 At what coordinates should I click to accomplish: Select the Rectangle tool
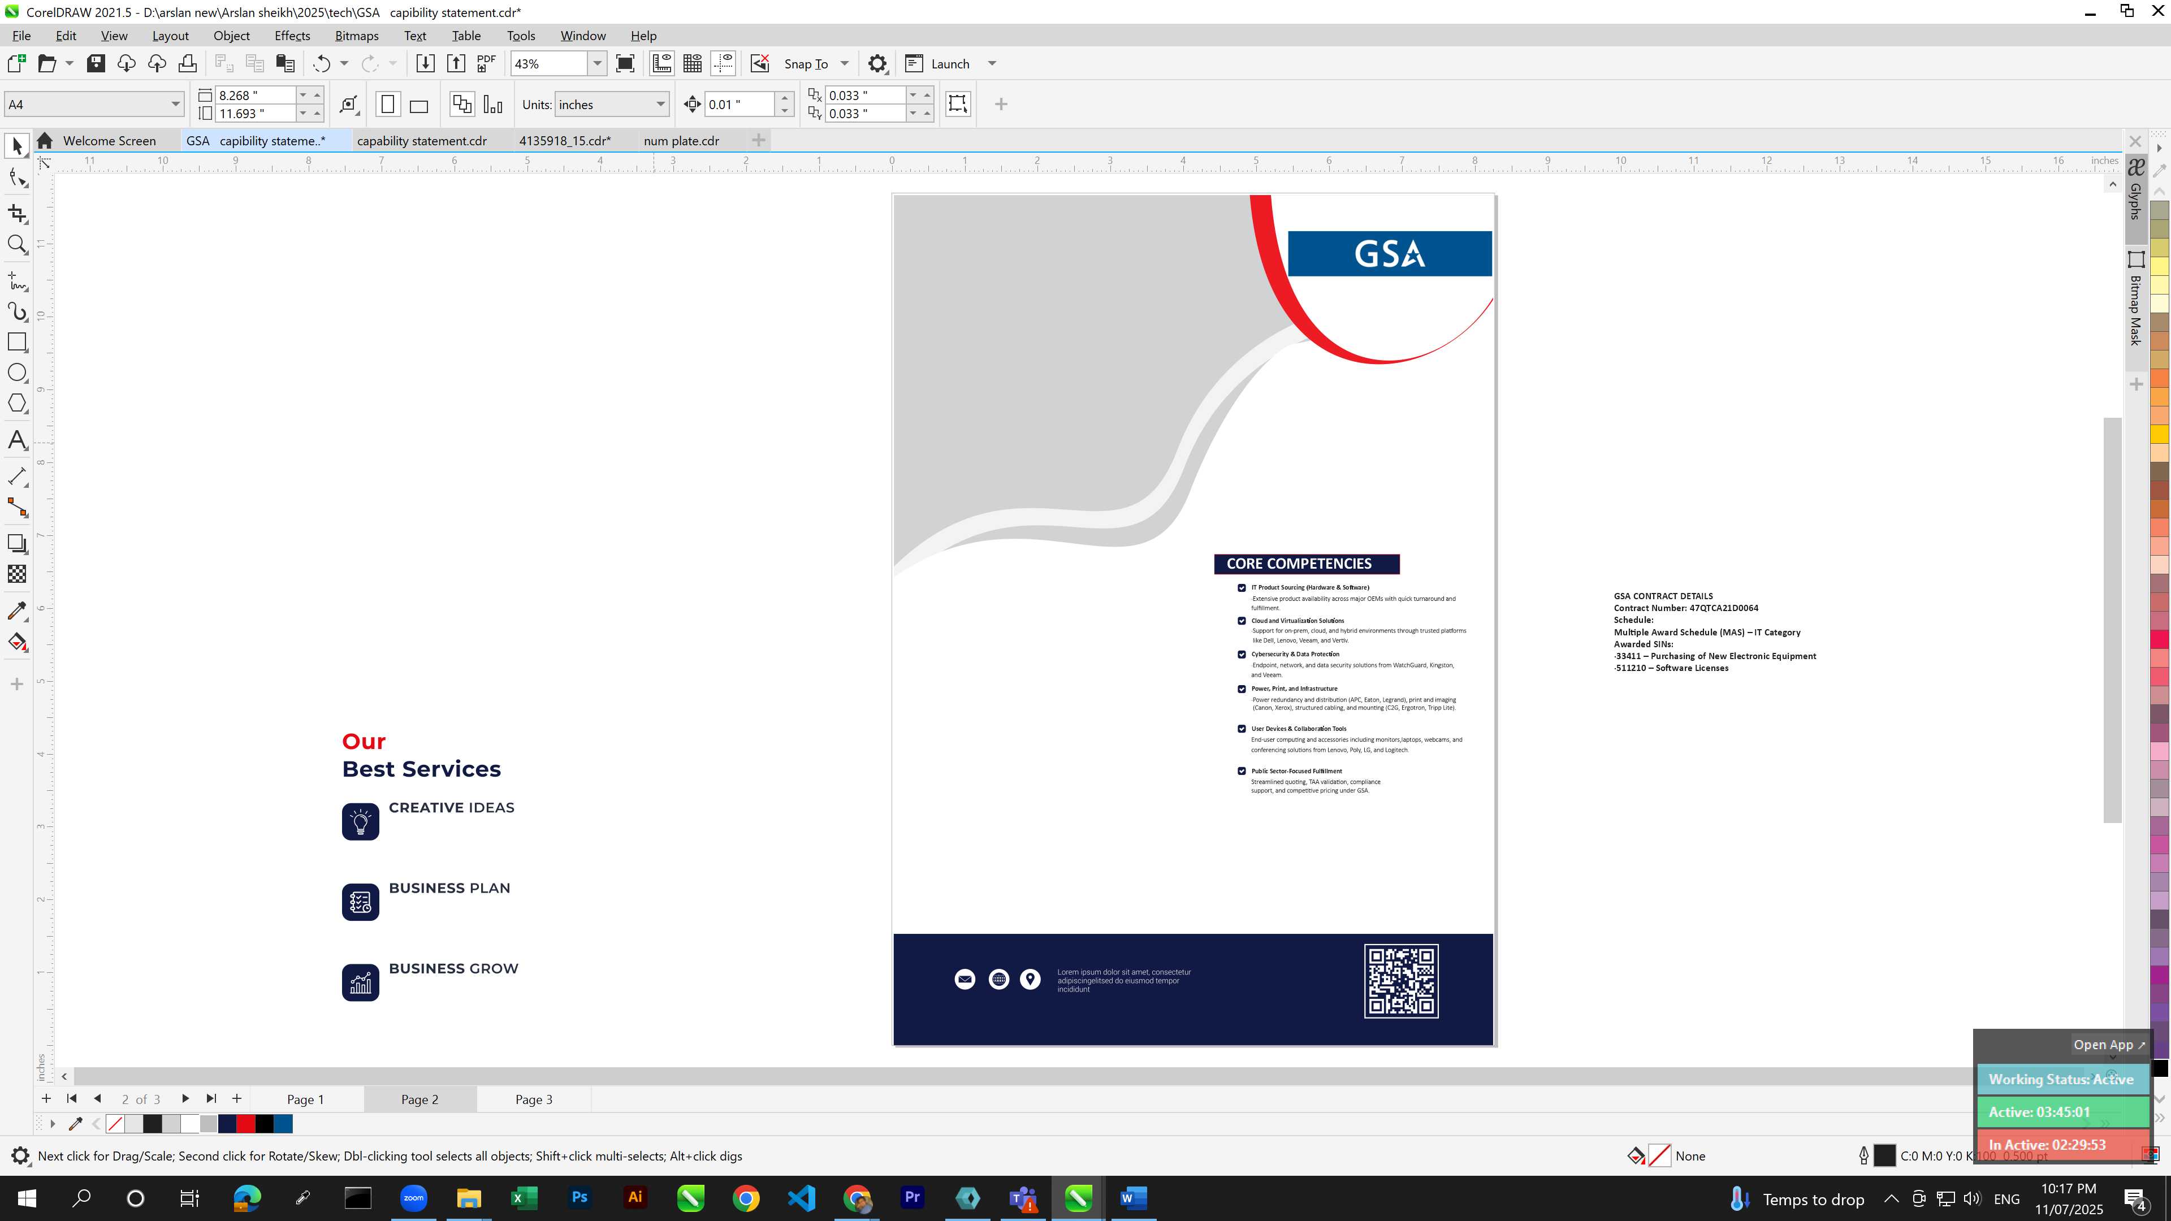[x=17, y=342]
